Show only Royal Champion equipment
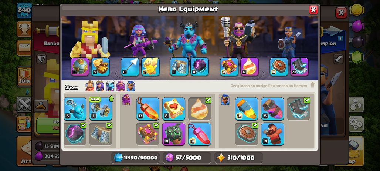This screenshot has height=171, width=380. coord(130,86)
